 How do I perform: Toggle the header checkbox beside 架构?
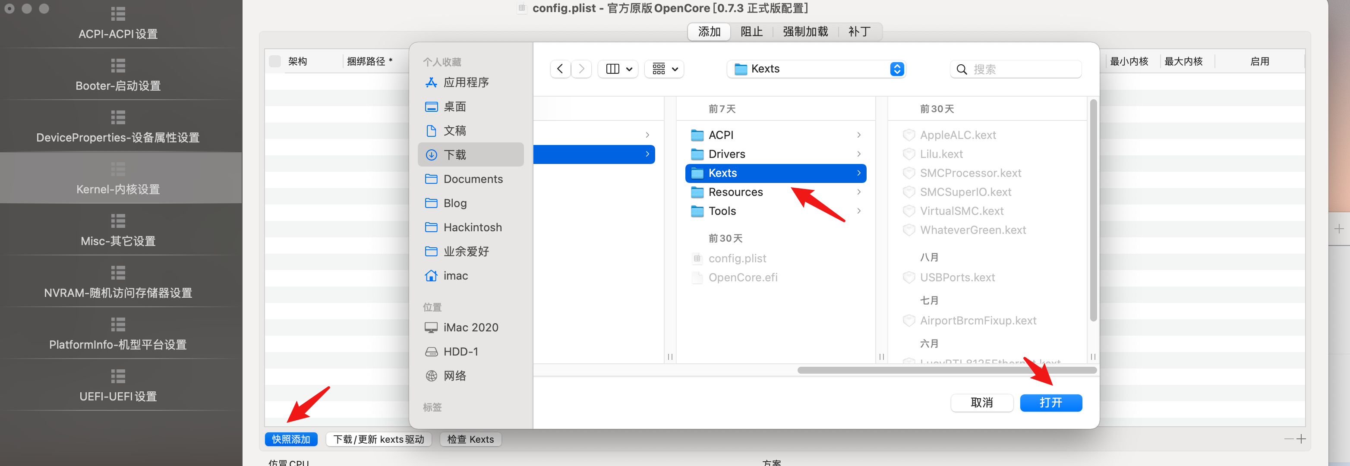click(x=274, y=61)
